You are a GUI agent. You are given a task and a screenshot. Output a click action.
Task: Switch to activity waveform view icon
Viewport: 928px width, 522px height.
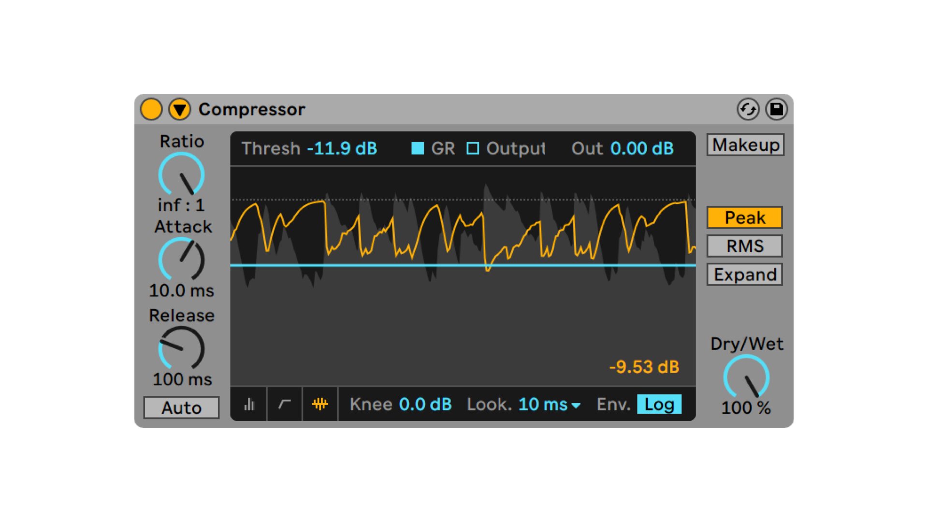point(320,404)
